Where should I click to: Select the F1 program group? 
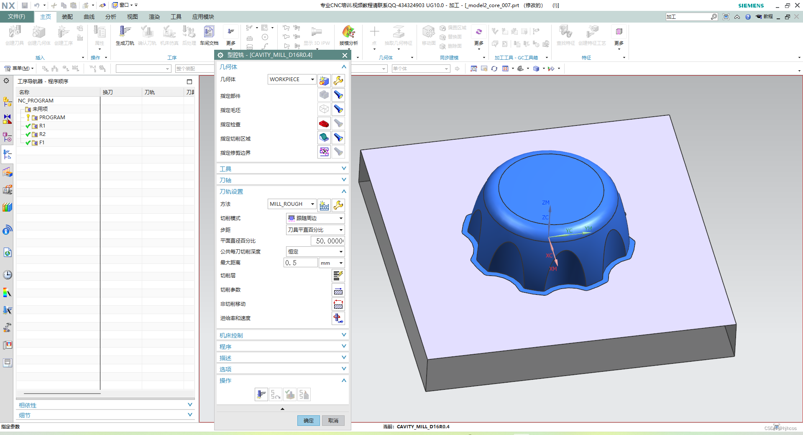click(x=41, y=143)
